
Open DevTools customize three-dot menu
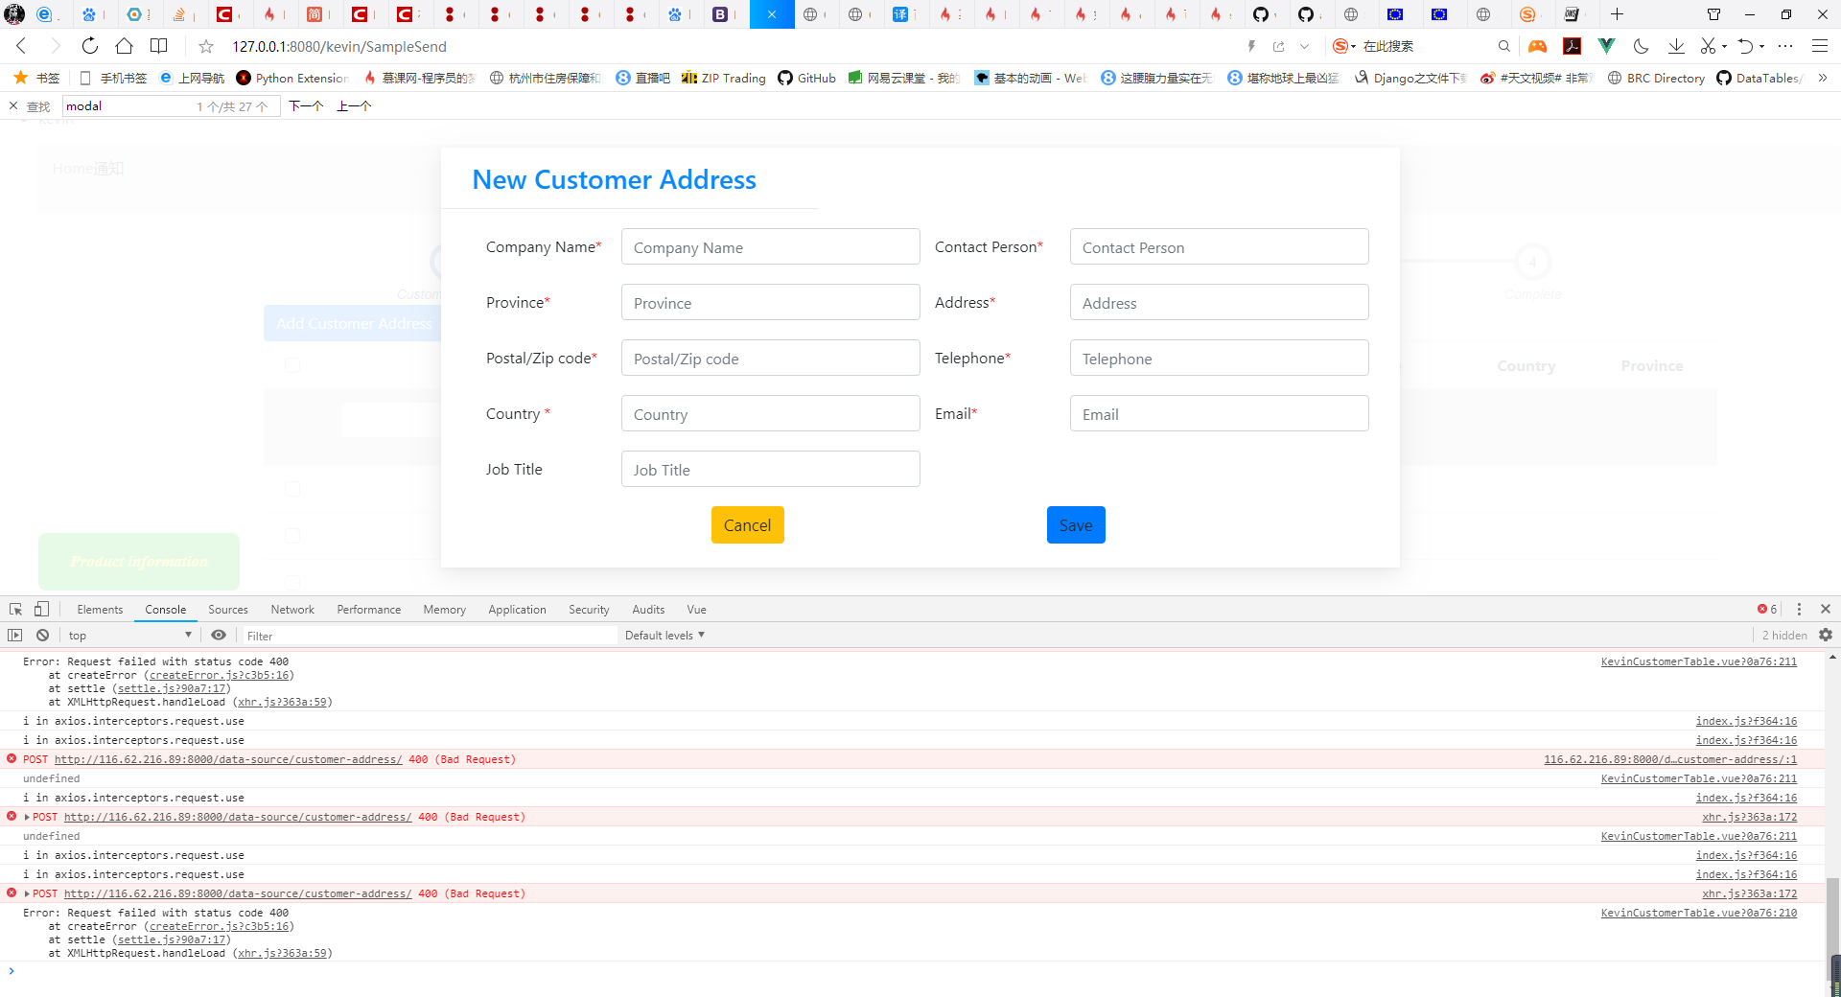click(1799, 609)
